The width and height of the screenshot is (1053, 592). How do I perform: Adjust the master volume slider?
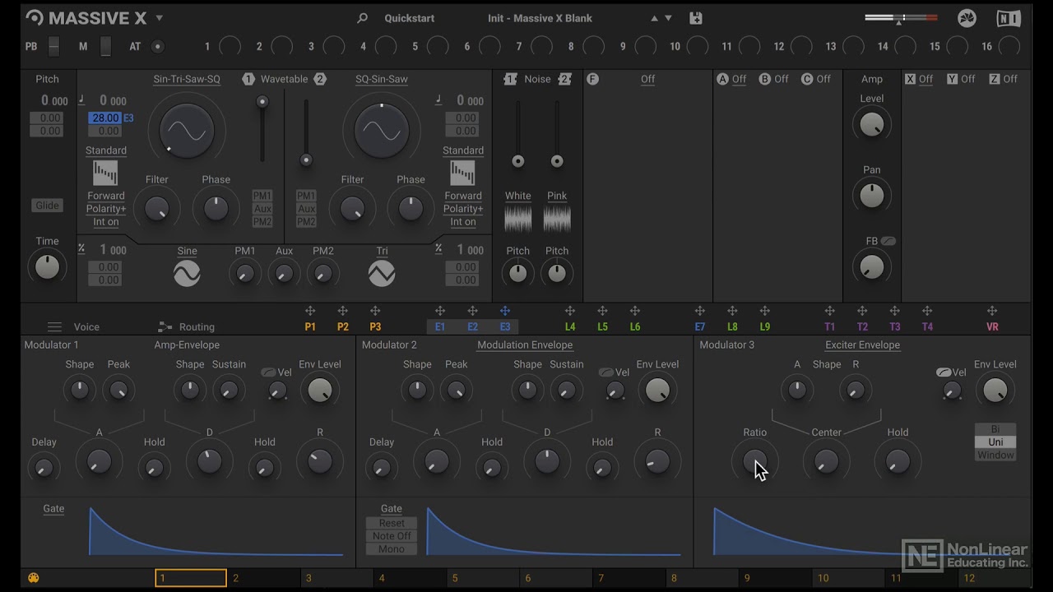[x=901, y=18]
